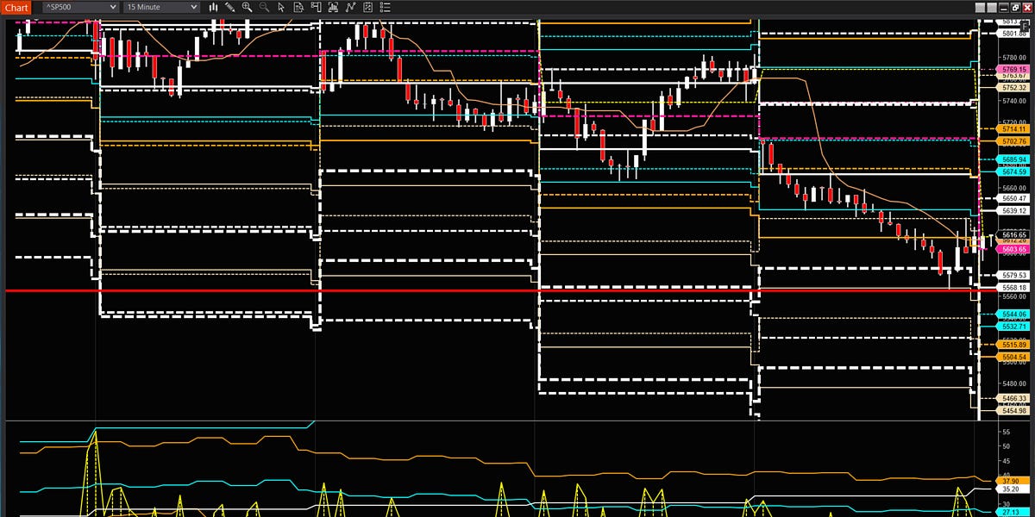This screenshot has width=1035, height=517.
Task: Click the chart callout annotation icon
Action: (x=316, y=7)
